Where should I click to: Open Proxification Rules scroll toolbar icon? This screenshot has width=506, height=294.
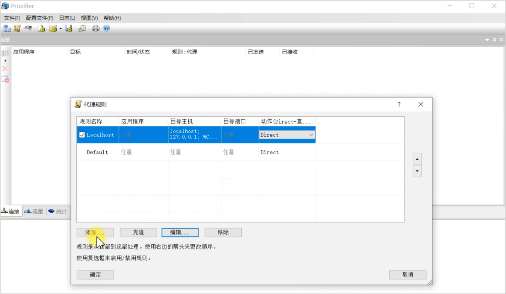(17, 28)
